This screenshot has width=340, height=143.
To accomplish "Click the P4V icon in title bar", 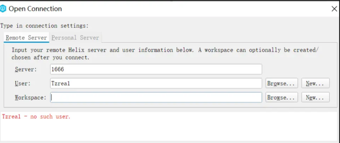I will coord(3,9).
